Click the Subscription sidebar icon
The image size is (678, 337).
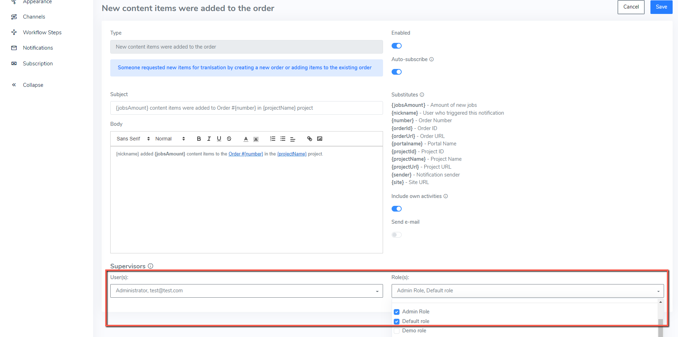14,63
